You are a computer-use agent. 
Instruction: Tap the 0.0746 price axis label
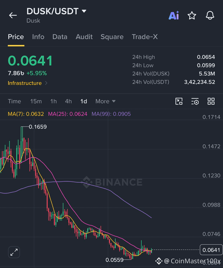[211, 234]
